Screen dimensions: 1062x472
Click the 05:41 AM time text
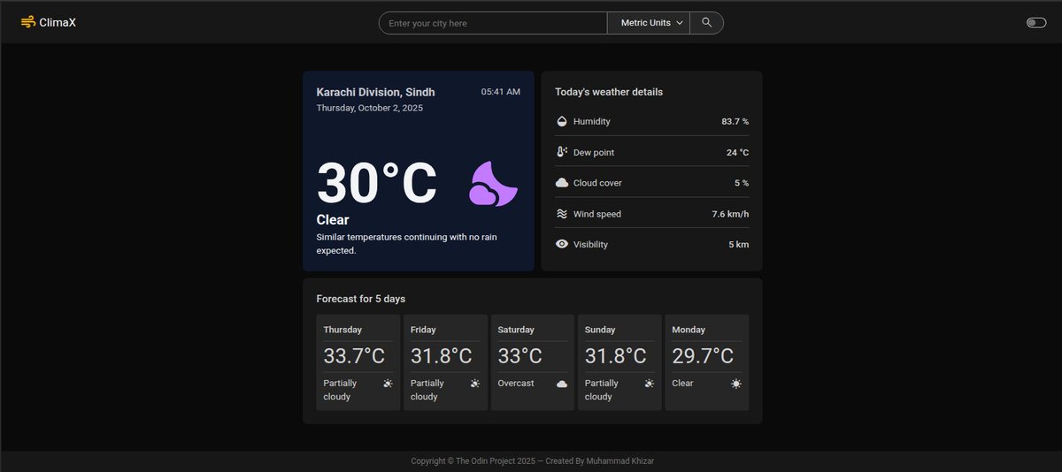pyautogui.click(x=501, y=92)
